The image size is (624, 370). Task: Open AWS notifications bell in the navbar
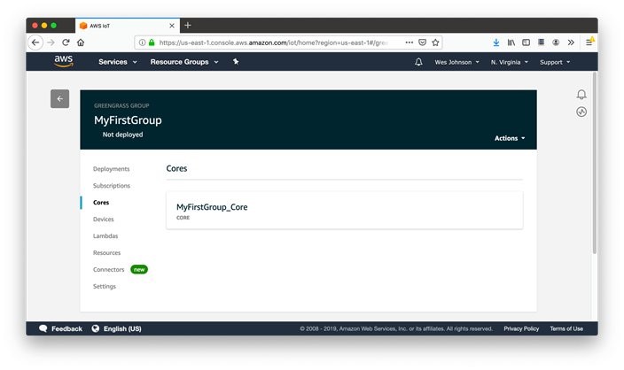click(418, 62)
